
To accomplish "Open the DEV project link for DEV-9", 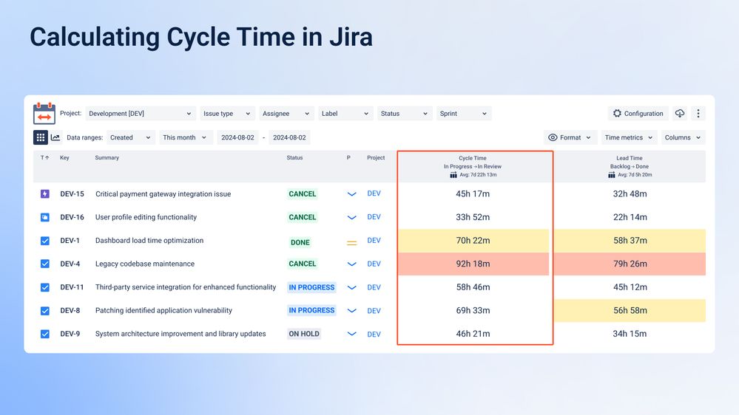I will 374,334.
